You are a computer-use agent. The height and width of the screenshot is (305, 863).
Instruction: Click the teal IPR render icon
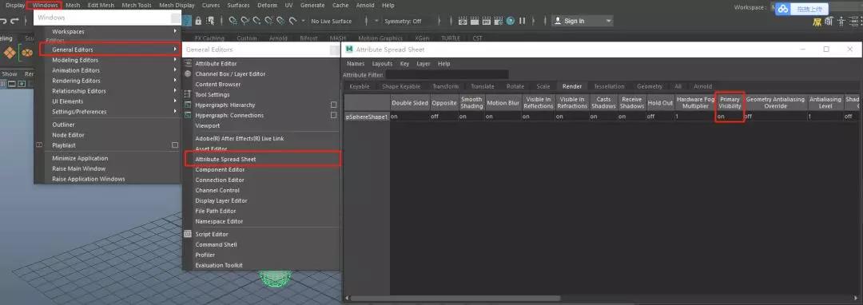(510, 21)
